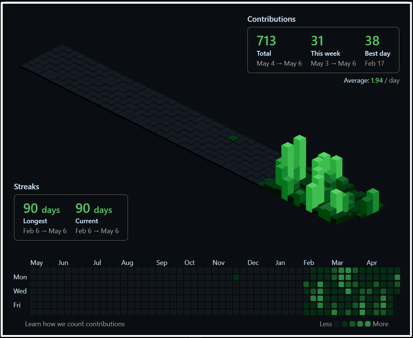
Task: Click the Contributions heading
Action: [271, 19]
